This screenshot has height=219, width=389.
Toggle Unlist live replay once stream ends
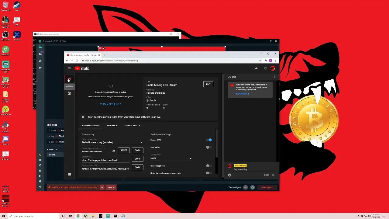209,173
